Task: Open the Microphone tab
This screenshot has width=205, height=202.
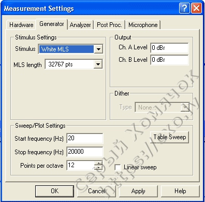Action: (143, 25)
